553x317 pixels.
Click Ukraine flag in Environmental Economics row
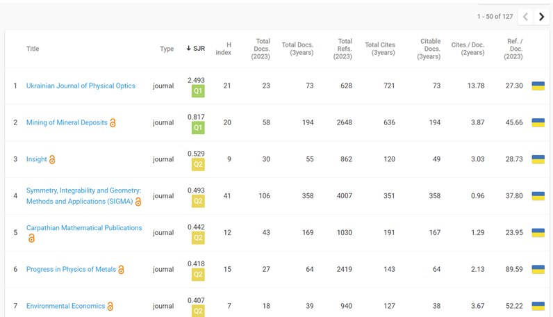coord(538,306)
